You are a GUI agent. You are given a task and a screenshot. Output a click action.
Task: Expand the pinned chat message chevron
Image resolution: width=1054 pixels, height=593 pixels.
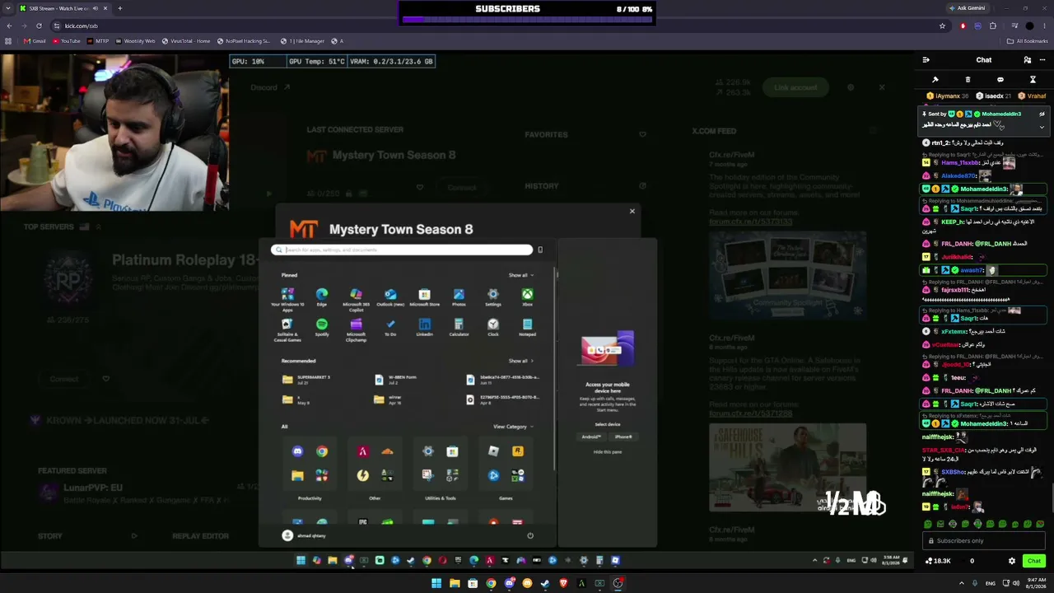(1042, 127)
